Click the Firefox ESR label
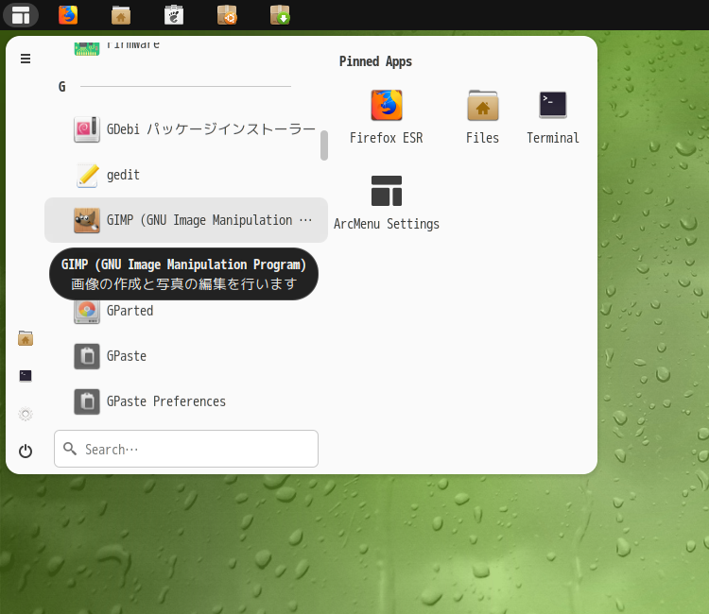The height and width of the screenshot is (614, 709). (x=386, y=138)
